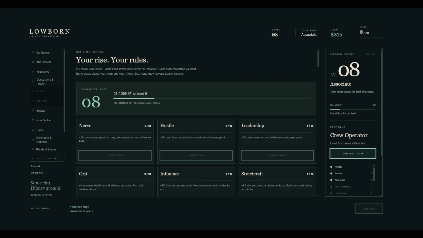This screenshot has width=423, height=238.
Task: Go to The streets in sidebar
Action: click(x=46, y=62)
